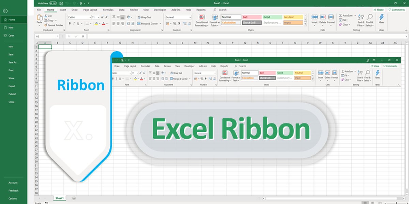The width and height of the screenshot is (409, 204).
Task: Apply bold formatting to the selection
Action: (x=70, y=23)
